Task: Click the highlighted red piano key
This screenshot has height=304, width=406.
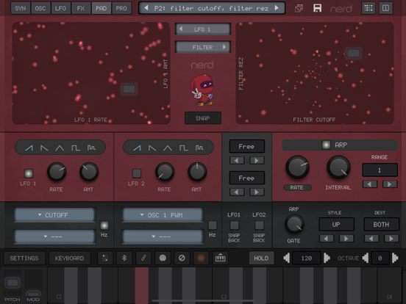Action: 142,286
